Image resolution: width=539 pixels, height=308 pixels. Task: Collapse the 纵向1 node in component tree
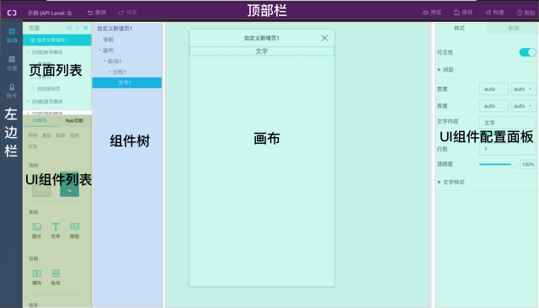104,61
